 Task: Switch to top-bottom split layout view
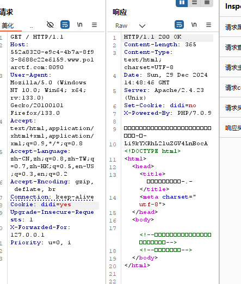pos(194,3)
